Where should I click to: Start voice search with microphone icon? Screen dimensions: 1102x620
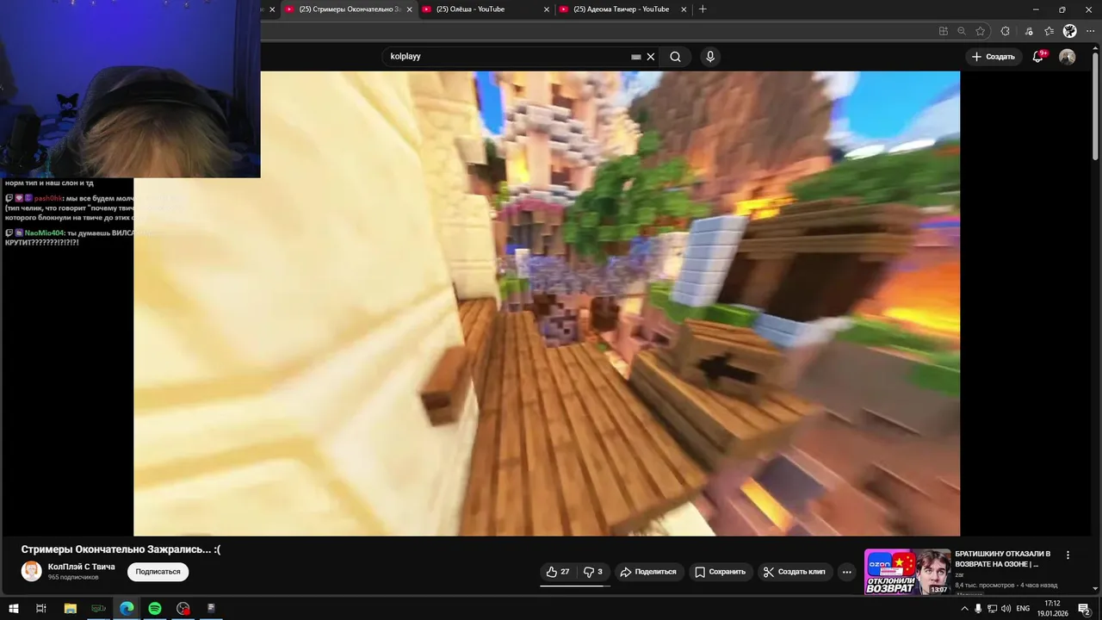point(710,57)
